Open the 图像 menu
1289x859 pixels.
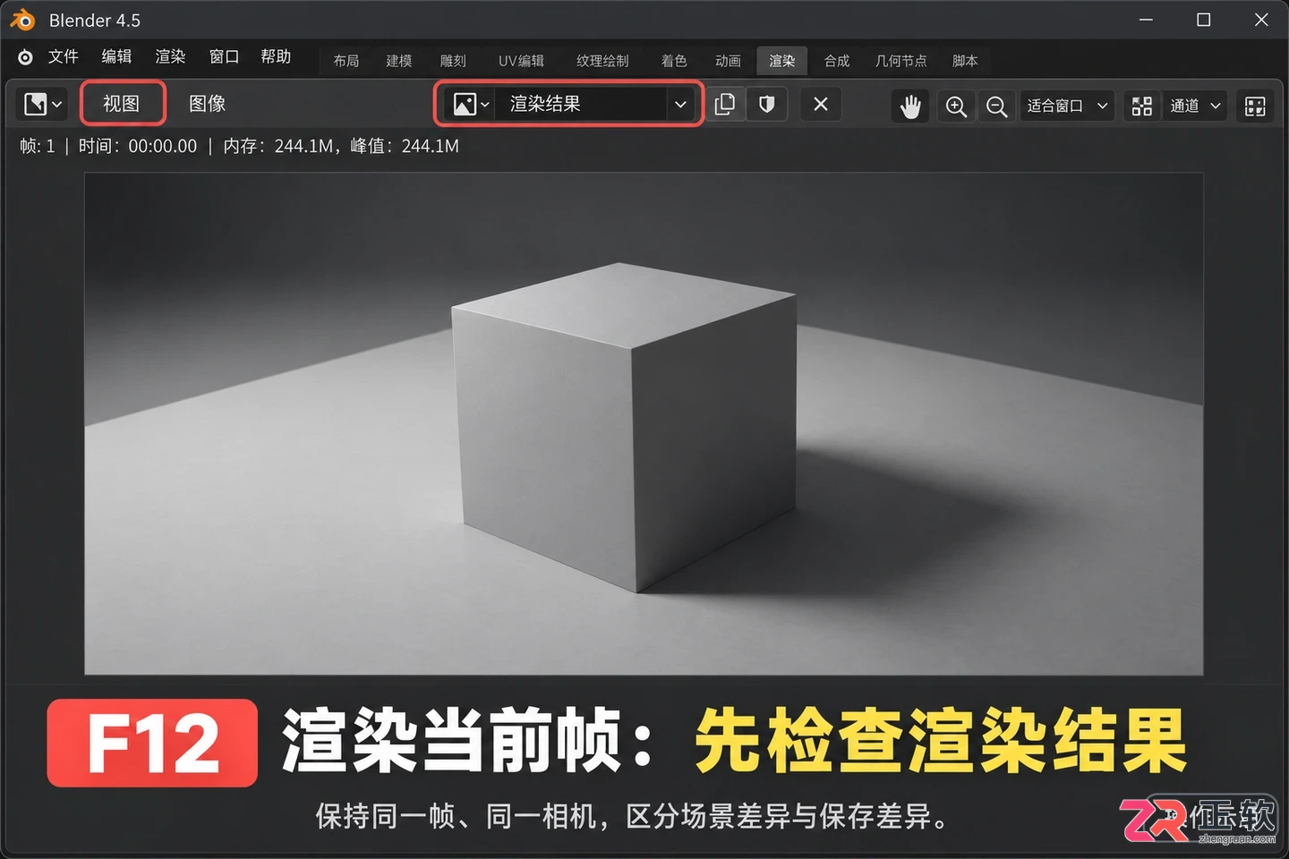[x=207, y=104]
